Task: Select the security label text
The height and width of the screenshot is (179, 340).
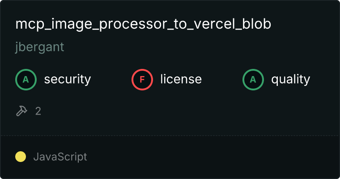Action: pyautogui.click(x=67, y=80)
